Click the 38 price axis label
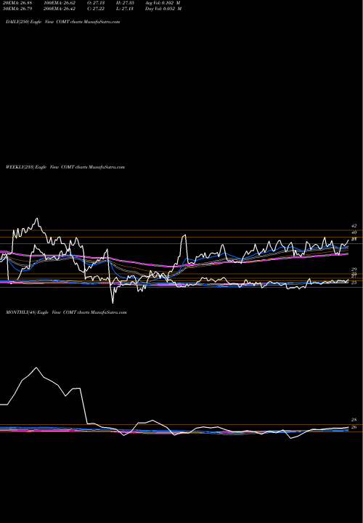 click(354, 239)
